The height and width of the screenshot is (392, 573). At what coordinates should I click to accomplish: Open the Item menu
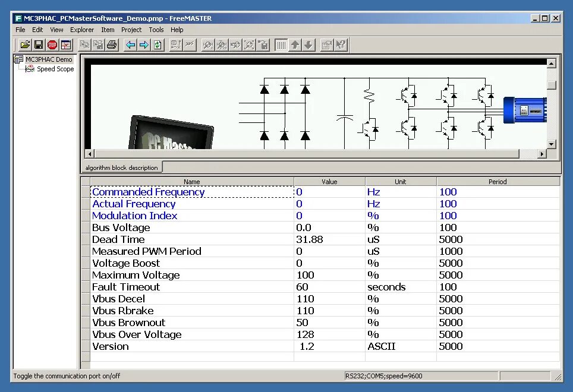[x=108, y=30]
